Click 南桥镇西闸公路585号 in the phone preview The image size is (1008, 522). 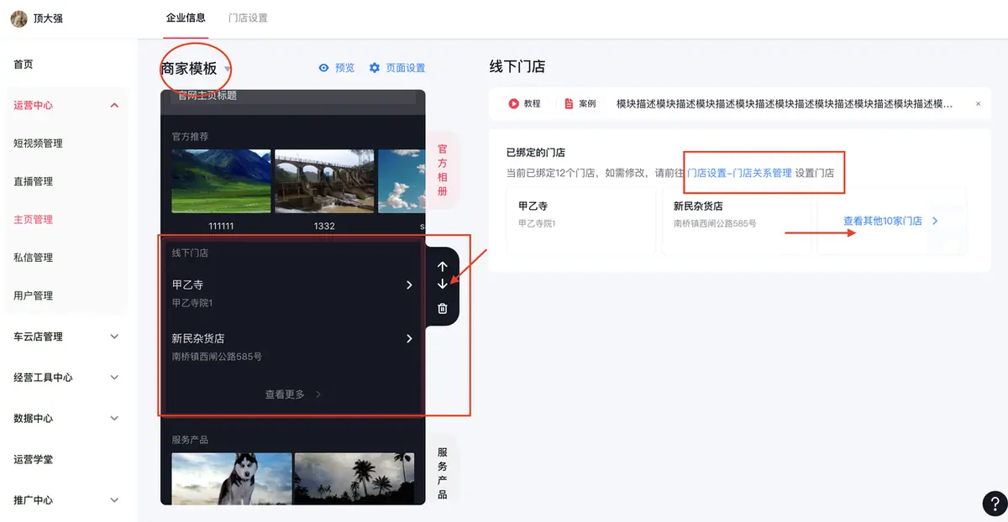(x=217, y=357)
